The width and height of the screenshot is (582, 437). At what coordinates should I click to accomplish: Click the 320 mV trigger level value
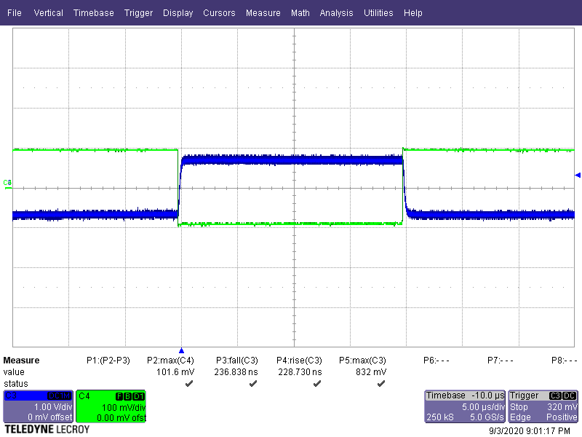click(x=562, y=407)
